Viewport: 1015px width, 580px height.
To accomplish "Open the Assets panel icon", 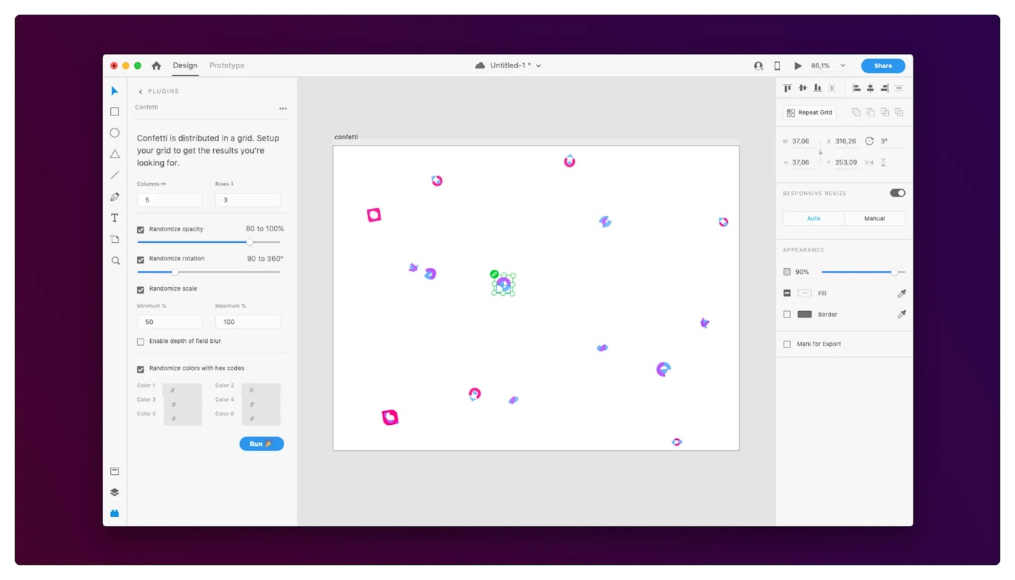I will 115,471.
